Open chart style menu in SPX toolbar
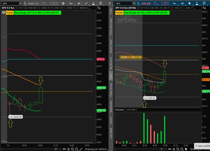 point(79,3)
